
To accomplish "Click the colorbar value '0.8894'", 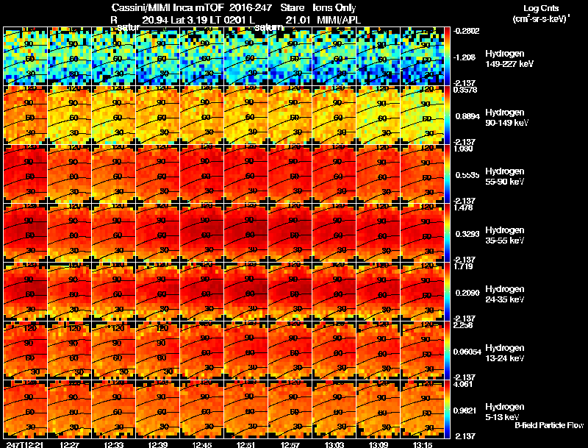I will pos(467,116).
